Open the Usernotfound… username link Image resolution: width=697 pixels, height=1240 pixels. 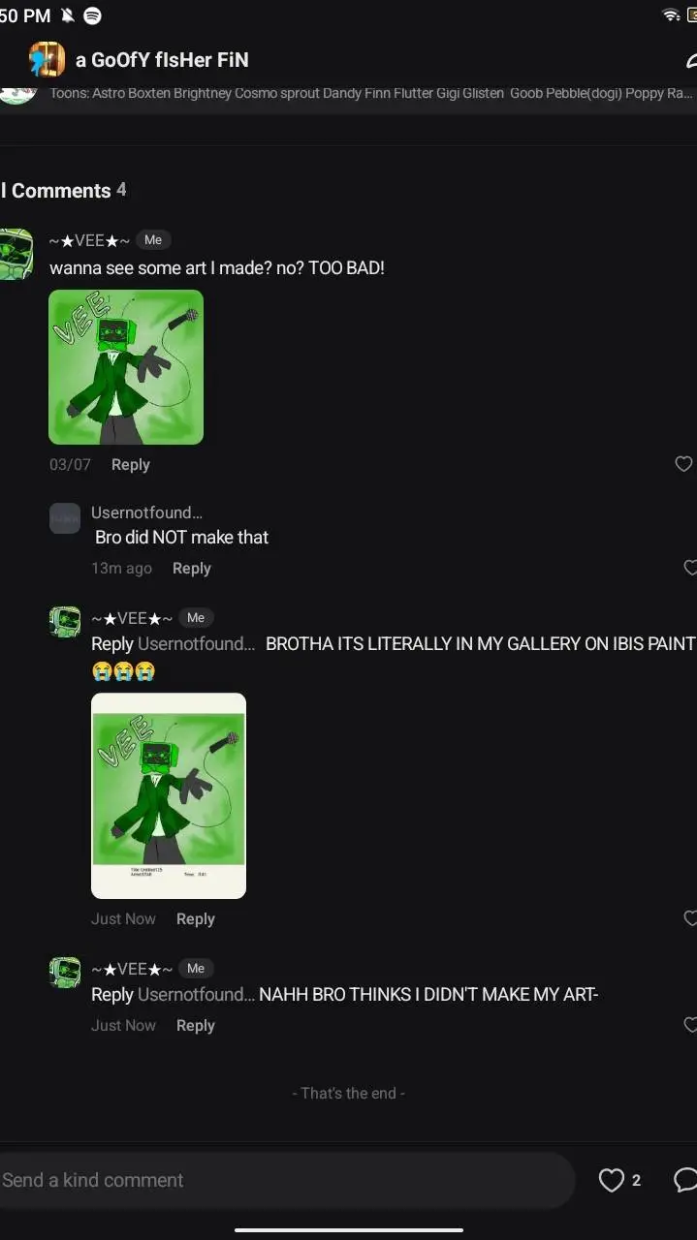(146, 512)
